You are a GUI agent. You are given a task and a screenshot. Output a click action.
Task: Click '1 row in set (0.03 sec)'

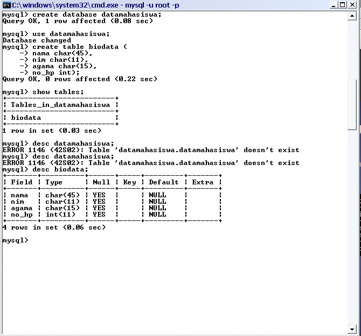click(52, 131)
